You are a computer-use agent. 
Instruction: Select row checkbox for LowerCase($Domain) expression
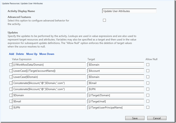click(x=11, y=77)
